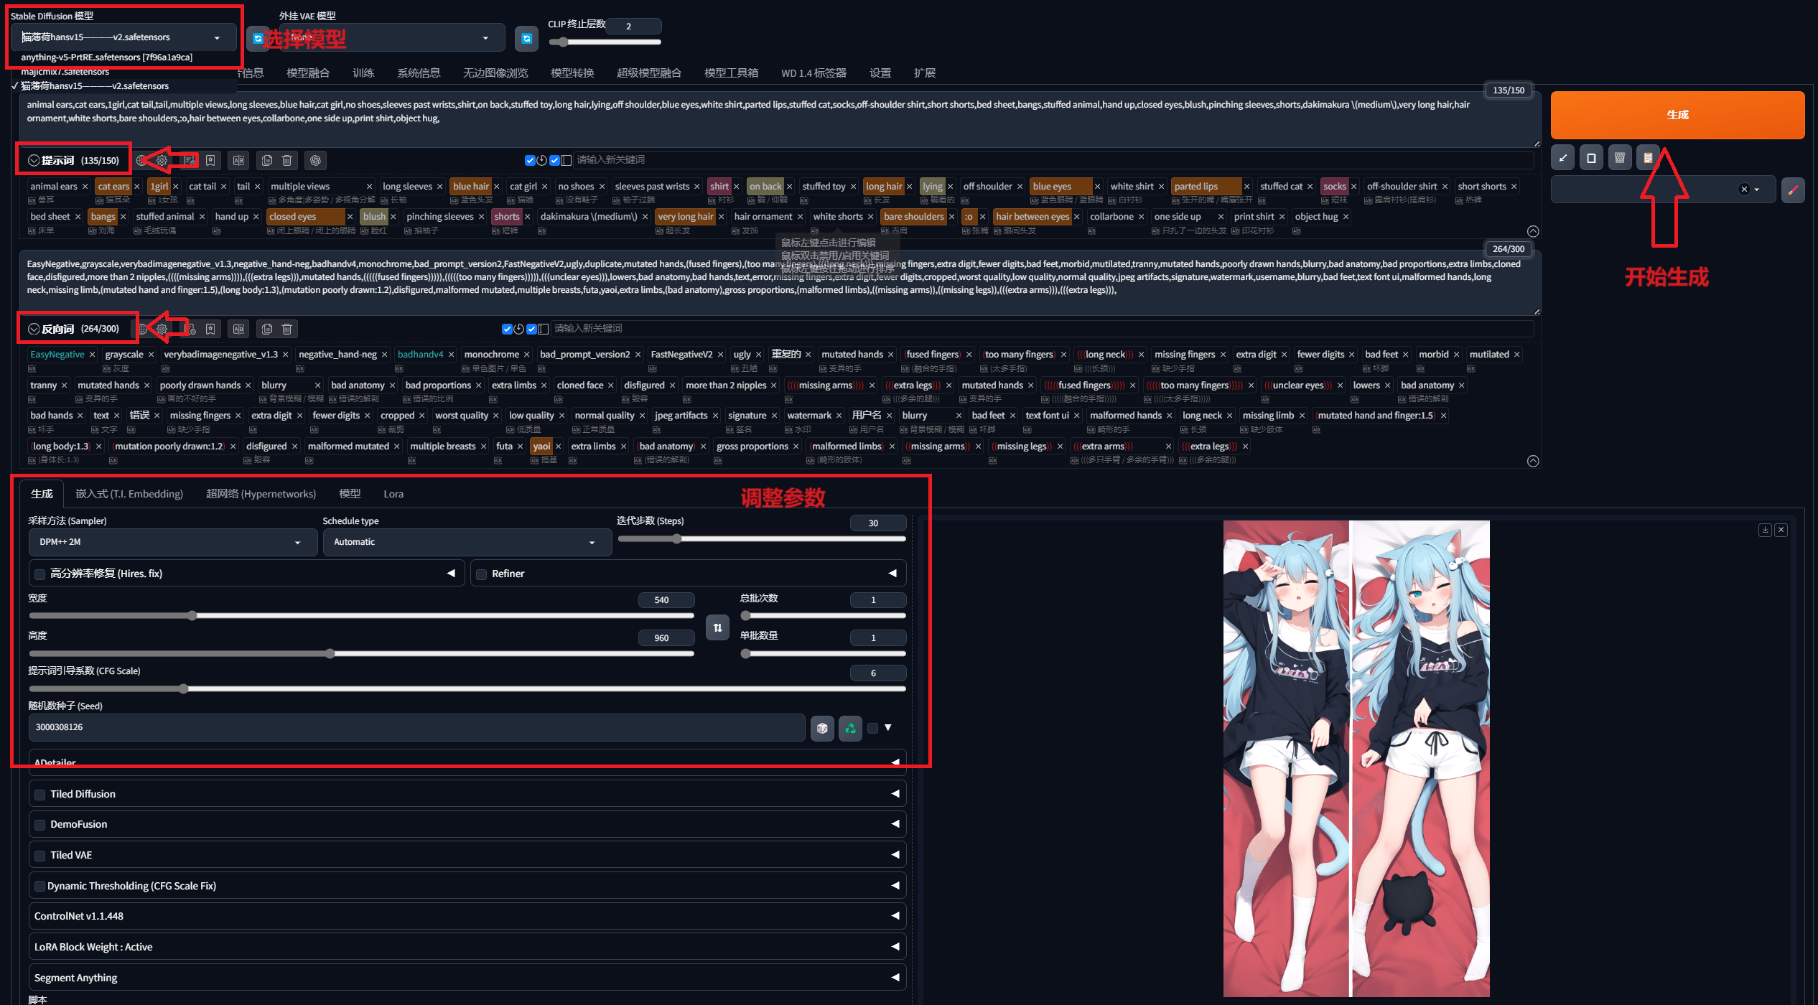Toggle first blue checkbox beside prompt keyword input
Viewport: 1818px width, 1005px height.
click(530, 160)
